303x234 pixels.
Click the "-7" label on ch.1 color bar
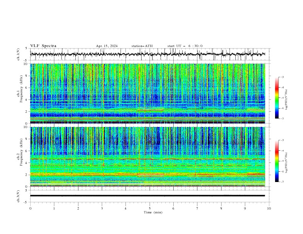282,119
